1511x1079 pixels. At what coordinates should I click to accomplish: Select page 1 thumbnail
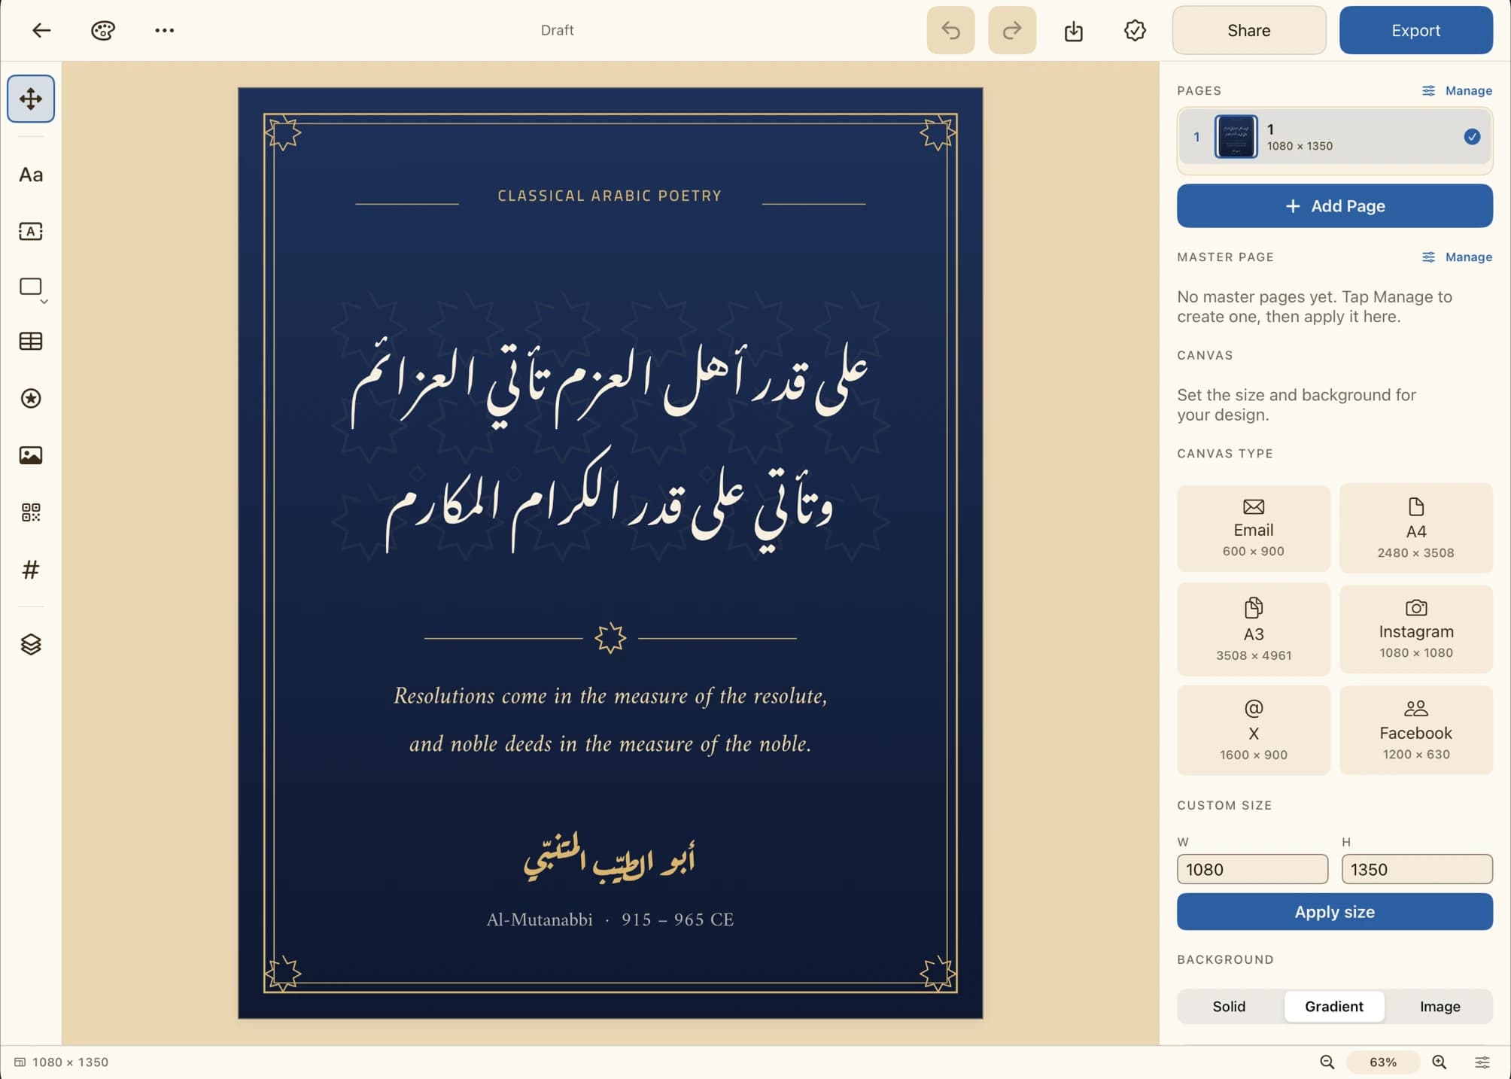1236,137
